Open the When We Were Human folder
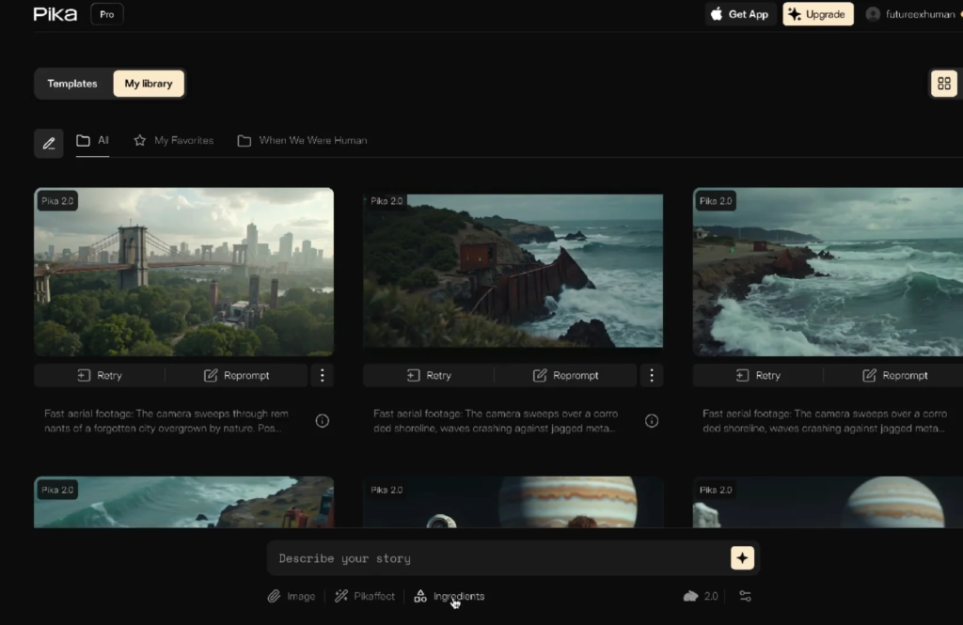This screenshot has width=963, height=625. click(x=302, y=140)
